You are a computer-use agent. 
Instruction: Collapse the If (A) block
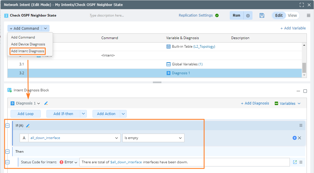[7, 126]
